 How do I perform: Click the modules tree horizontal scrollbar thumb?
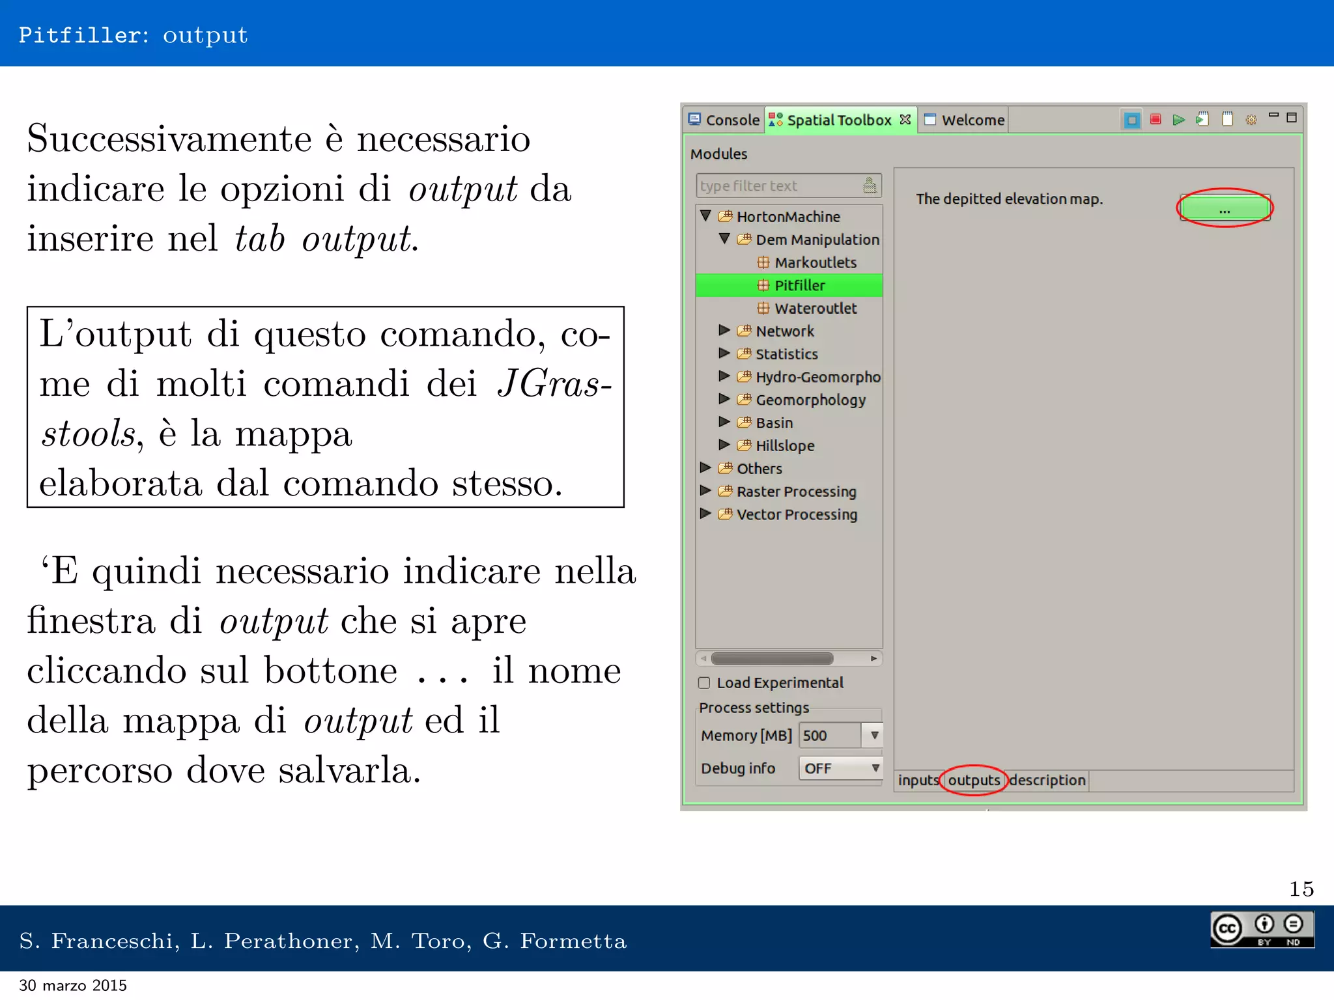(x=772, y=658)
